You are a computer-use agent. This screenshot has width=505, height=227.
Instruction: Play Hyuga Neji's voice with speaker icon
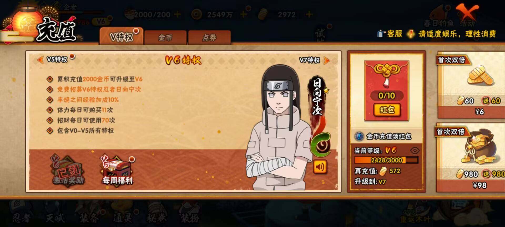[320, 167]
